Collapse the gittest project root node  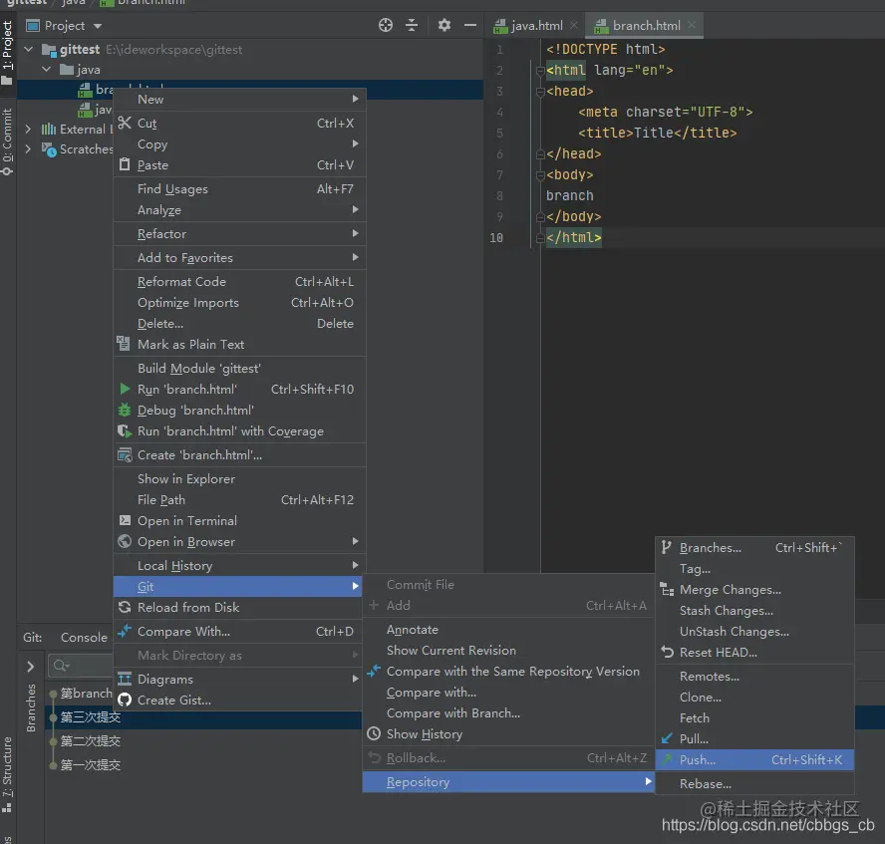tap(28, 50)
